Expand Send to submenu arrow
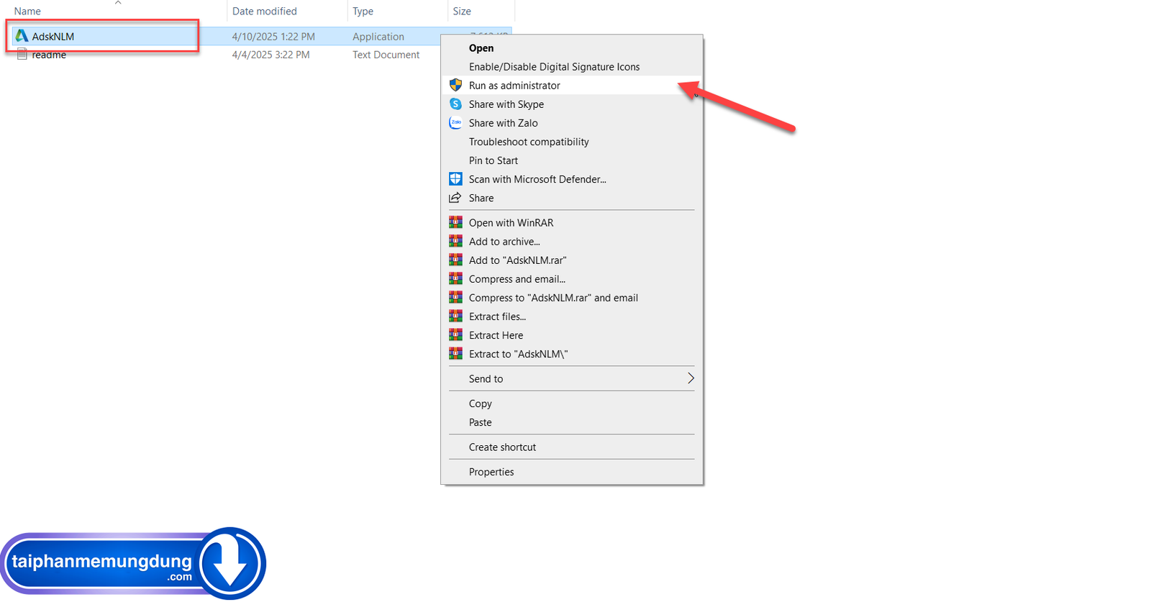 click(x=691, y=378)
